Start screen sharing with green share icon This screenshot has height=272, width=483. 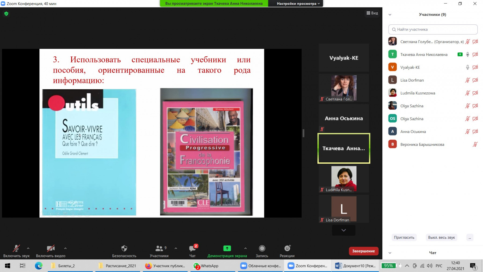[x=227, y=248]
